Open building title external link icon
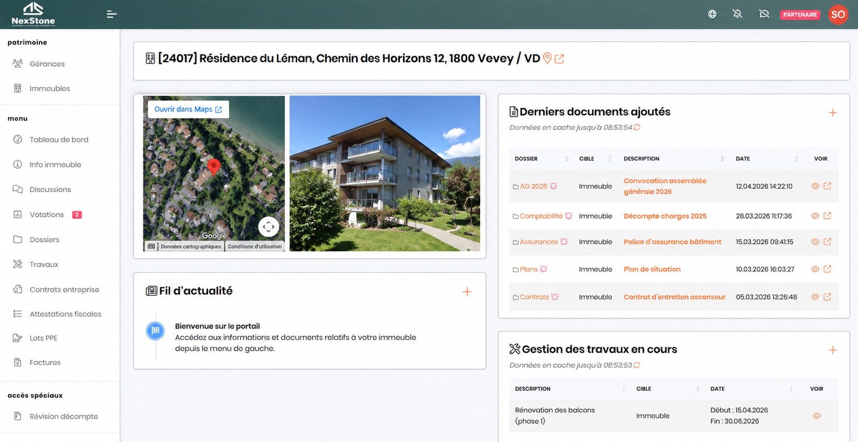Image resolution: width=858 pixels, height=442 pixels. pos(559,59)
